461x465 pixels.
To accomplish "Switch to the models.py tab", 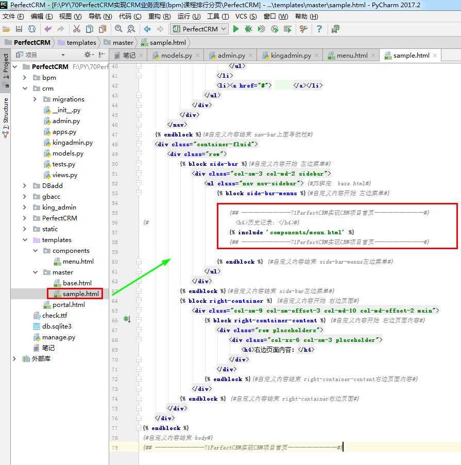I will [x=177, y=56].
